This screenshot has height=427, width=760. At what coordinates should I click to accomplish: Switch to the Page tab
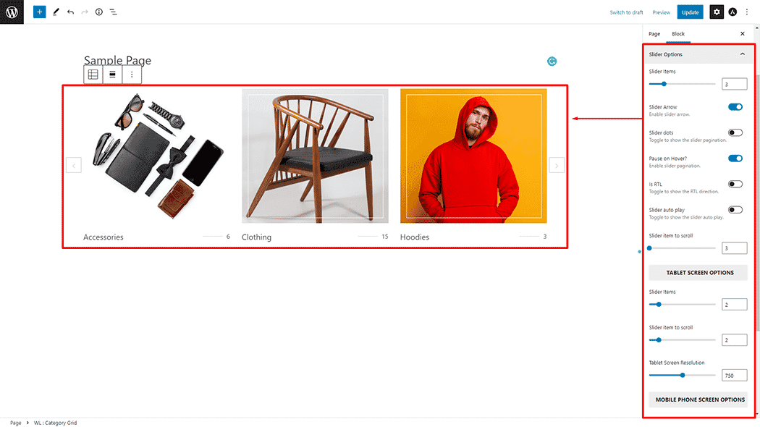(654, 34)
